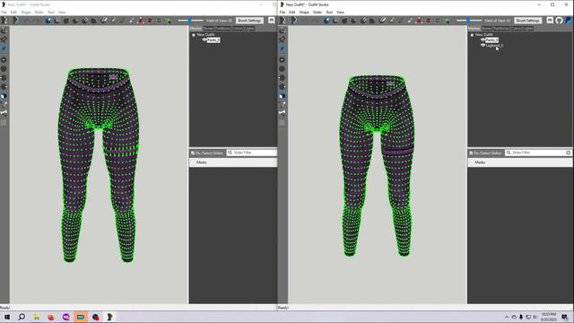Toggle De-/Select Sliders checkbox in left window

[193, 153]
